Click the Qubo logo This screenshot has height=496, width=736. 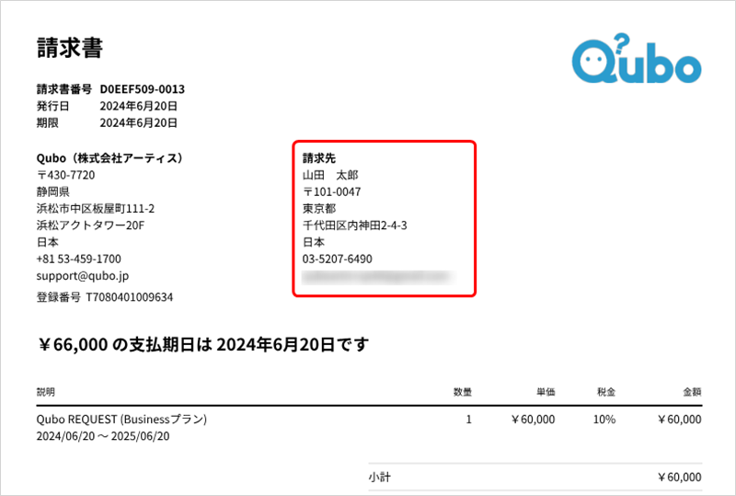[637, 59]
